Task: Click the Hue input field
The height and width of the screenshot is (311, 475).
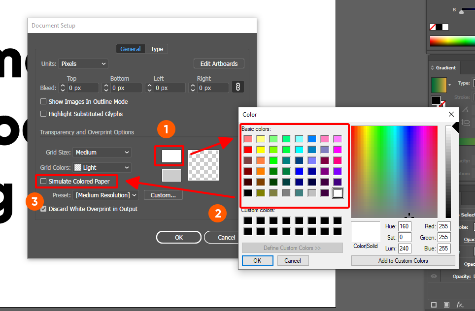Action: [405, 226]
